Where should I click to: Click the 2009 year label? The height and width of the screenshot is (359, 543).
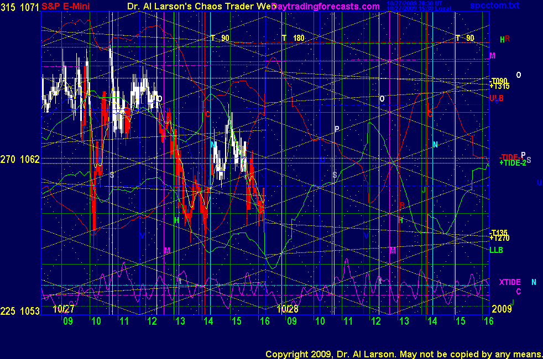coord(502,309)
